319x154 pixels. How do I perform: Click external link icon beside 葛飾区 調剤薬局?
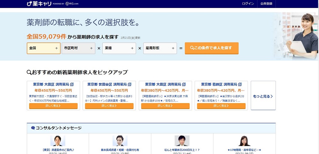[240, 84]
